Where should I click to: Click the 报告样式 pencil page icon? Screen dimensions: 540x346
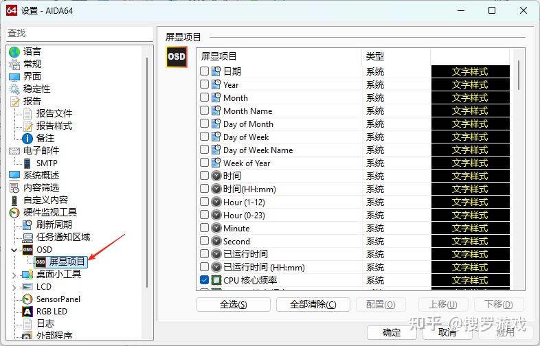tap(27, 126)
